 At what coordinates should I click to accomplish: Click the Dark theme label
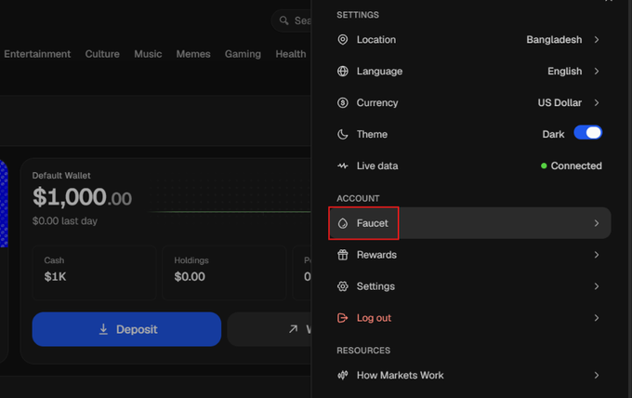click(553, 134)
